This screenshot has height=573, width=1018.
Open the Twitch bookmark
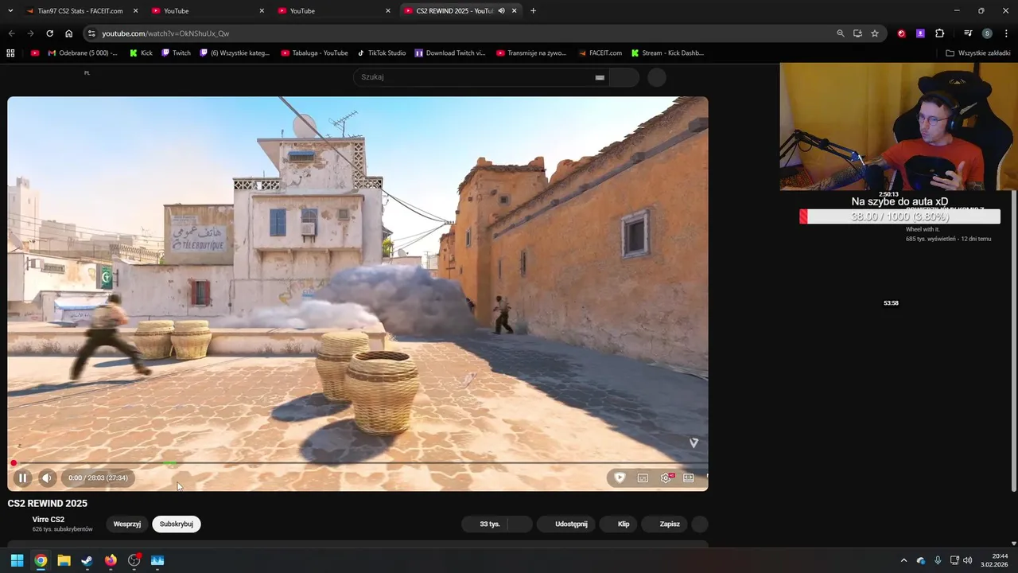tap(176, 53)
